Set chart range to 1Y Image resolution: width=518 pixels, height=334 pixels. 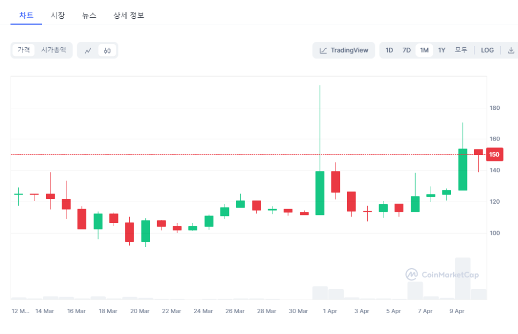coord(442,50)
